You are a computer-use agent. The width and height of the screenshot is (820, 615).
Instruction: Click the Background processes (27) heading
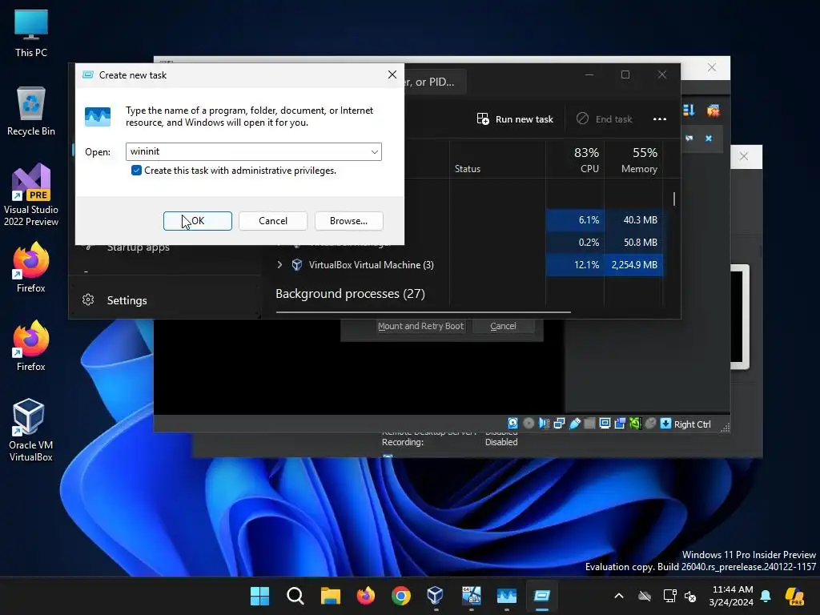point(351,294)
